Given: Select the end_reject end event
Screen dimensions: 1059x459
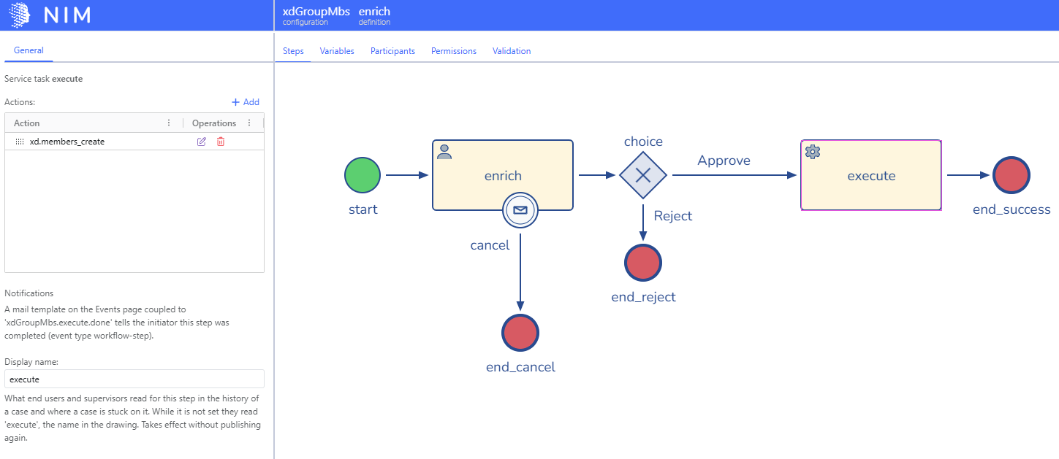Looking at the screenshot, I should (643, 263).
